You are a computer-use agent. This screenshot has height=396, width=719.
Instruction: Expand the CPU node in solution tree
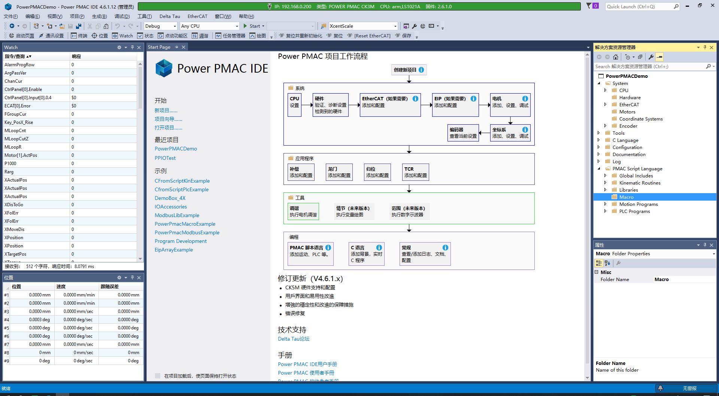coord(605,90)
